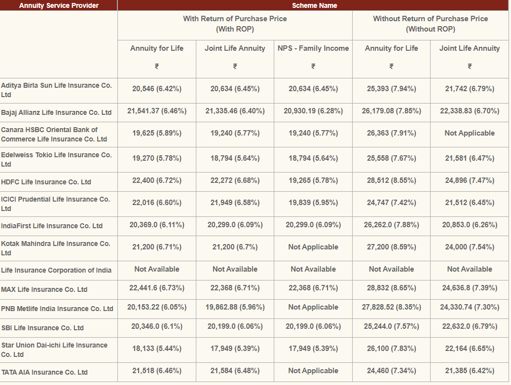Select the value 26,363 (7.91%)
The image size is (511, 385).
pos(392,133)
